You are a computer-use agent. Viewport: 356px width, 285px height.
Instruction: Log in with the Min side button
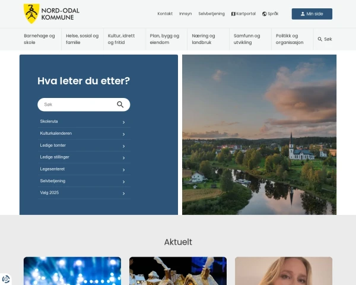point(311,14)
